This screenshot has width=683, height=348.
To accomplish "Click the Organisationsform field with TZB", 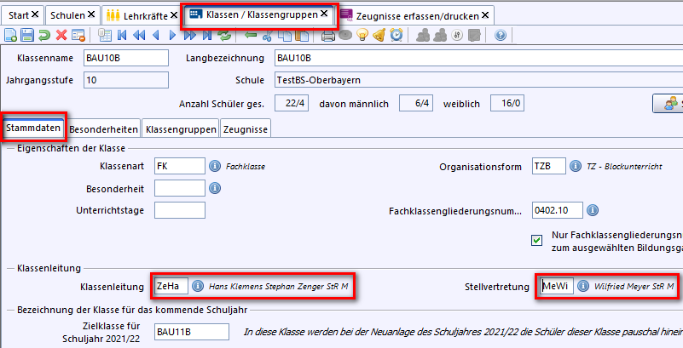I will pos(549,166).
